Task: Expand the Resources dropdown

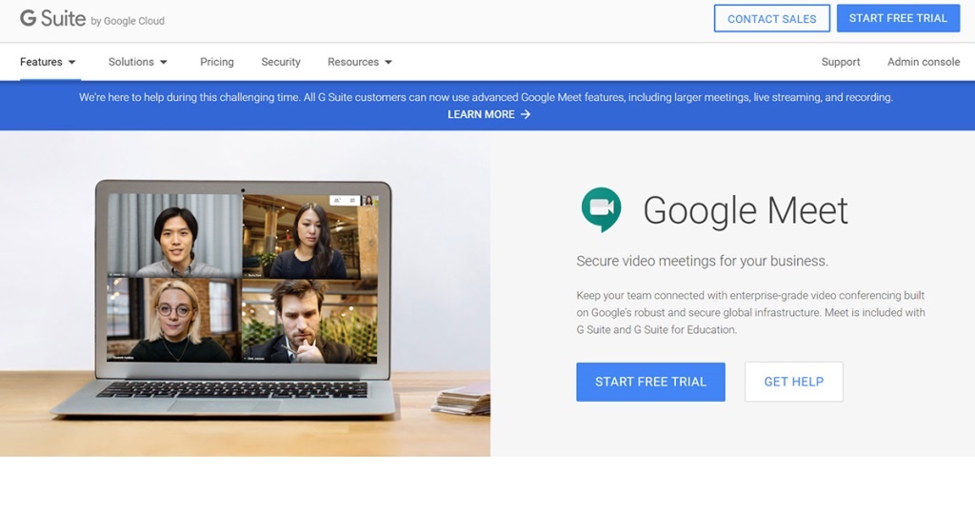Action: pos(360,62)
